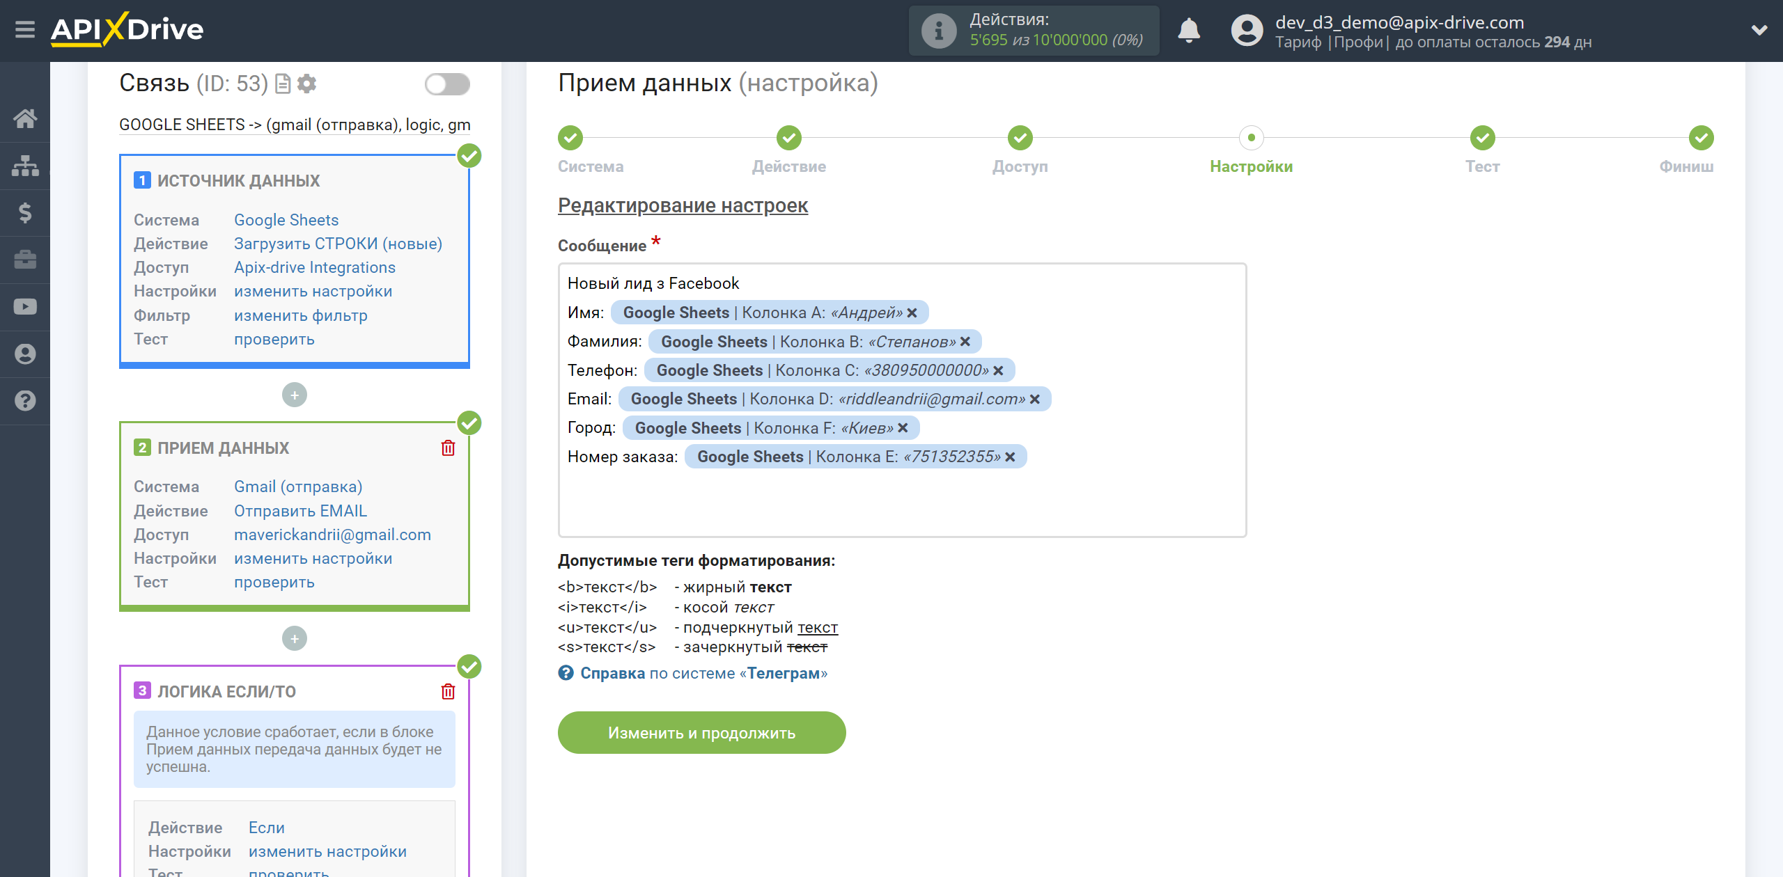1783x877 pixels.
Task: Click source проверить test link
Action: click(274, 339)
